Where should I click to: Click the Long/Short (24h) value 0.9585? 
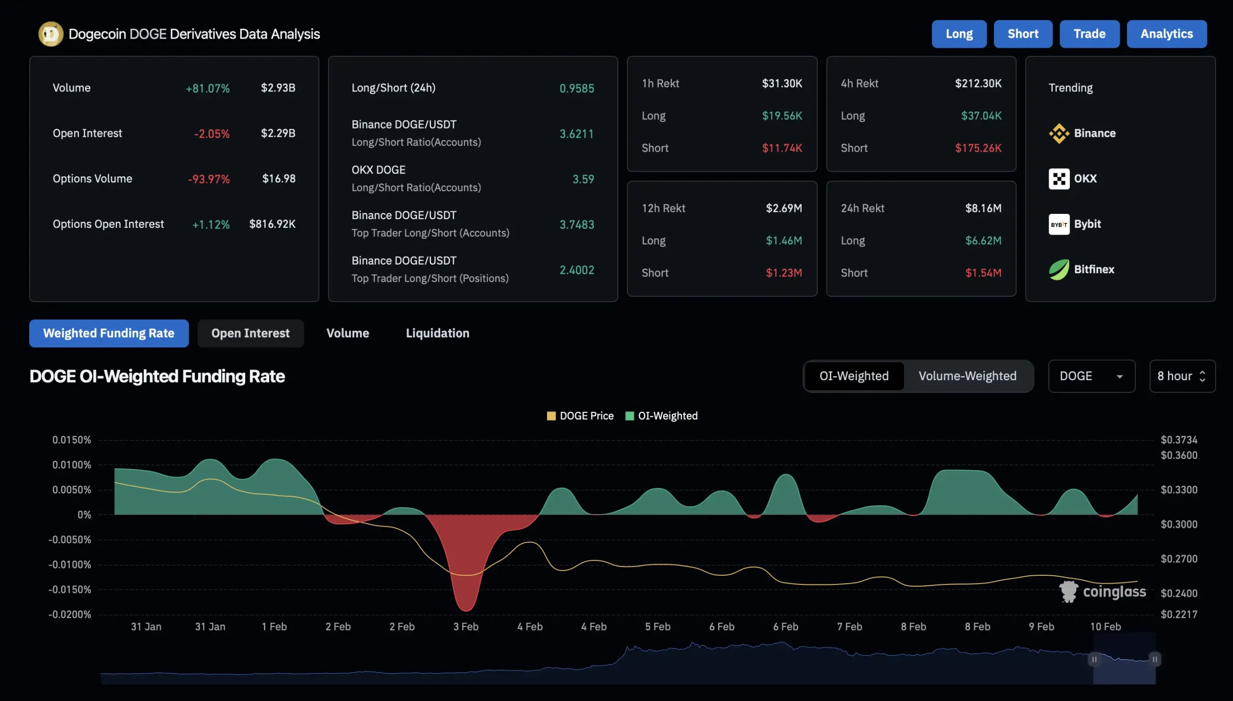pyautogui.click(x=577, y=89)
